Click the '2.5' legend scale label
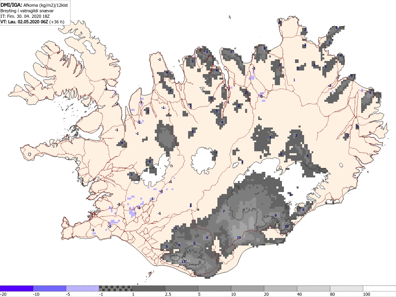396x297 pixels. tap(168, 294)
